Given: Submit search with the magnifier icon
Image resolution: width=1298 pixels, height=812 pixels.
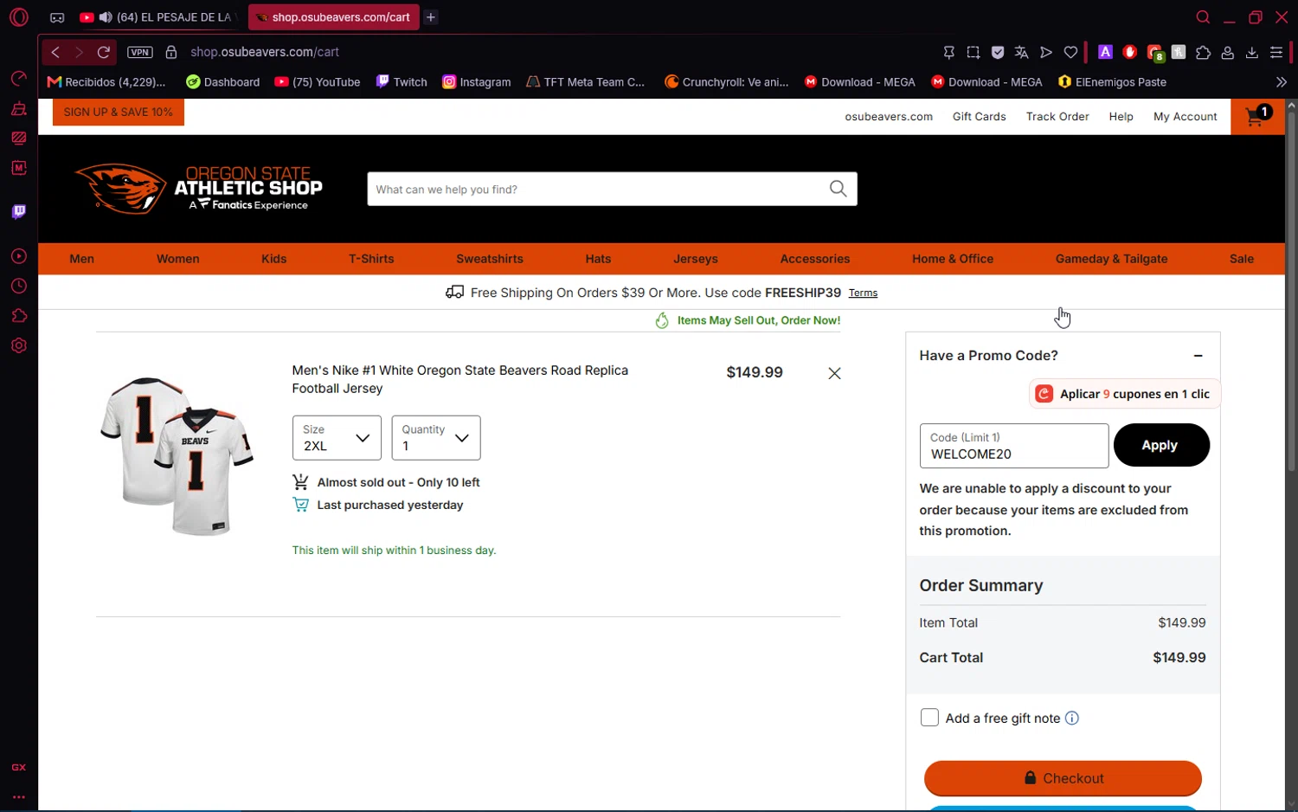Looking at the screenshot, I should coord(838,189).
